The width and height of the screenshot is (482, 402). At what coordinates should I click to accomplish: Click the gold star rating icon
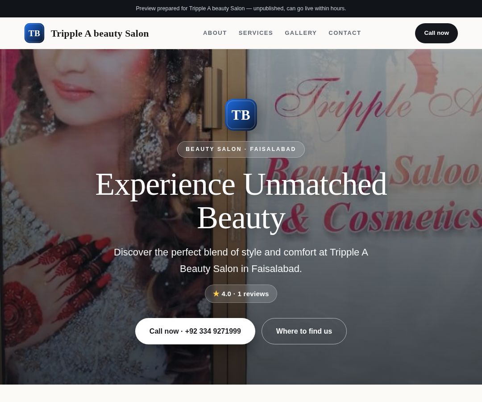(x=216, y=294)
